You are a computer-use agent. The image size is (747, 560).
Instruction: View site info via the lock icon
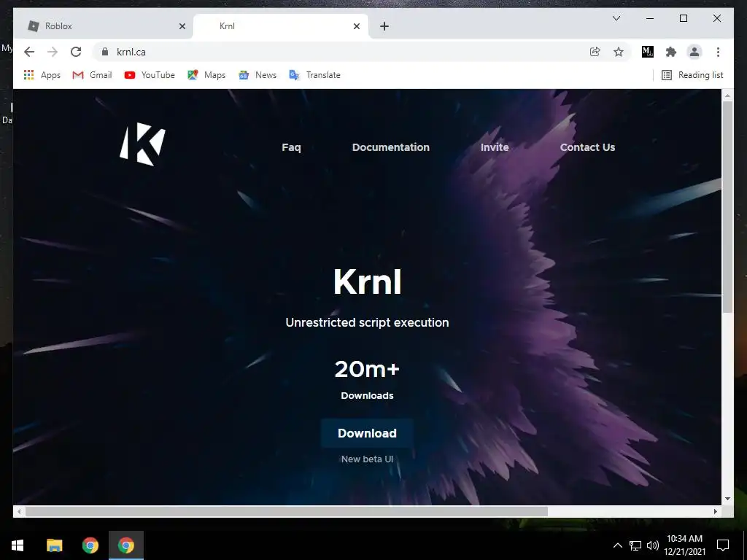click(x=105, y=52)
